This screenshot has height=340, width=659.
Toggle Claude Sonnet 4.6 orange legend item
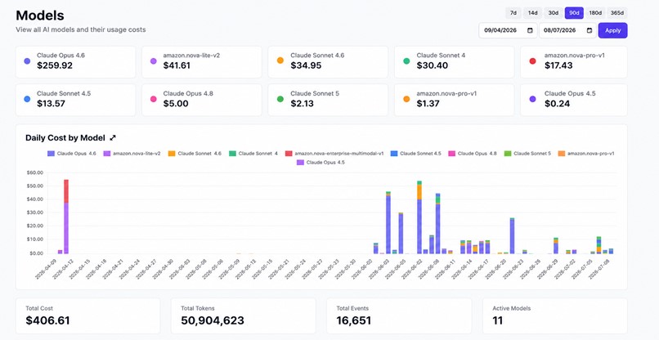point(195,154)
